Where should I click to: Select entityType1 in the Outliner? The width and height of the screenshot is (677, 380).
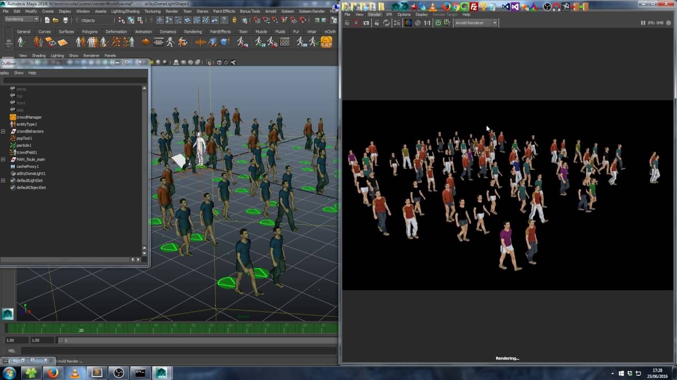coord(26,124)
